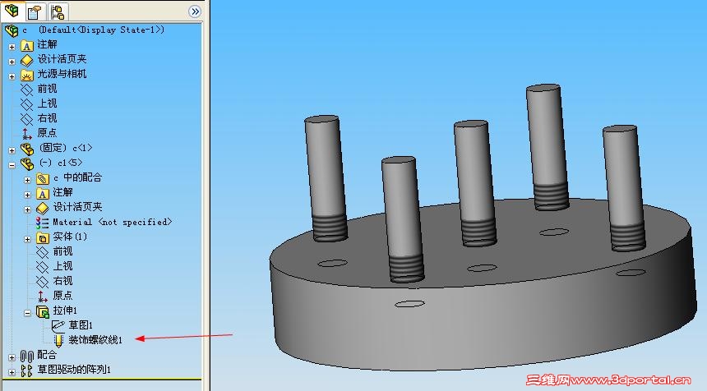Switch to the FeatureManager design tree tab
Image resolution: width=707 pixels, height=391 pixels.
pos(12,11)
